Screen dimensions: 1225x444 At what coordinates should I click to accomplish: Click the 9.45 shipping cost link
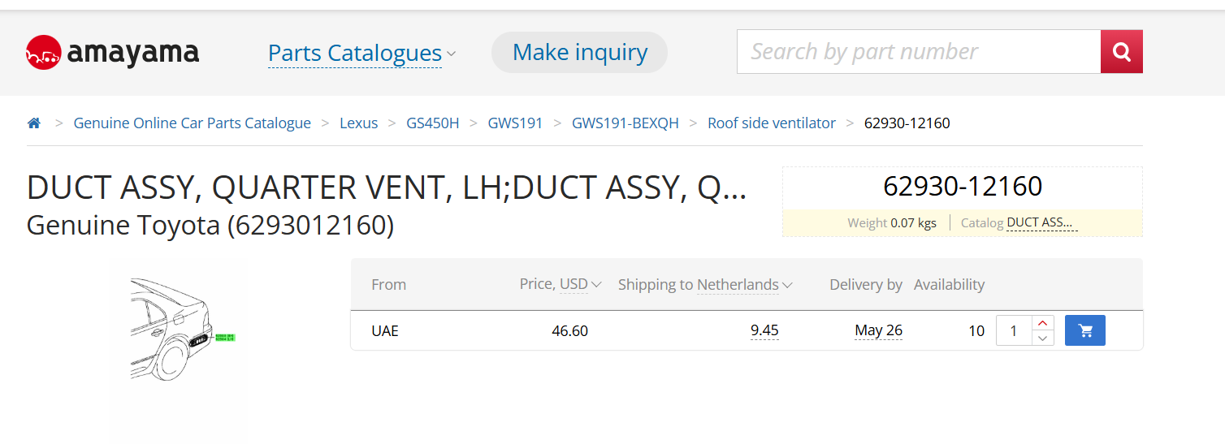pos(764,330)
